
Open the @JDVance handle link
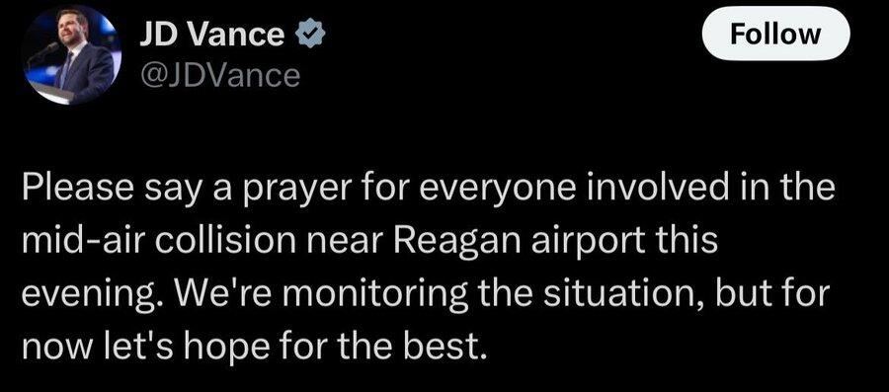[220, 75]
